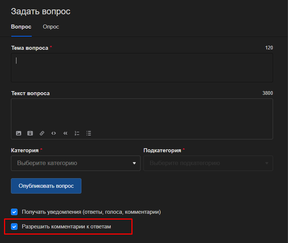Switch to the "Вопрос" tab

(x=21, y=27)
